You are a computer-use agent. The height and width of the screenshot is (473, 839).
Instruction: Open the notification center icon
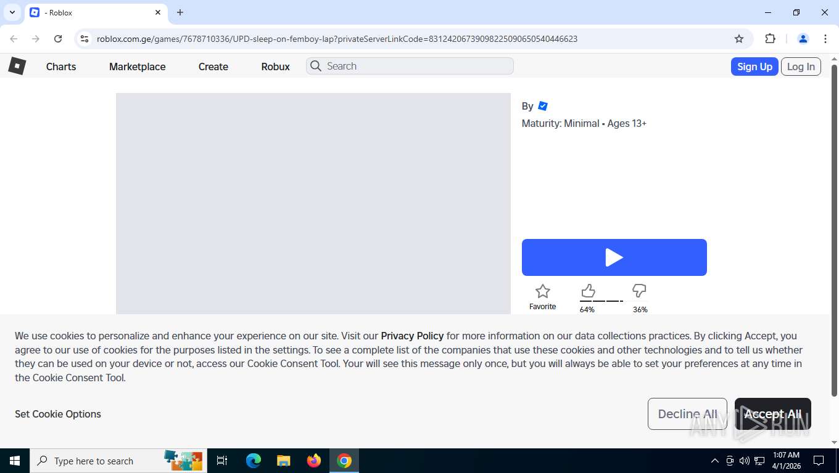pos(819,461)
